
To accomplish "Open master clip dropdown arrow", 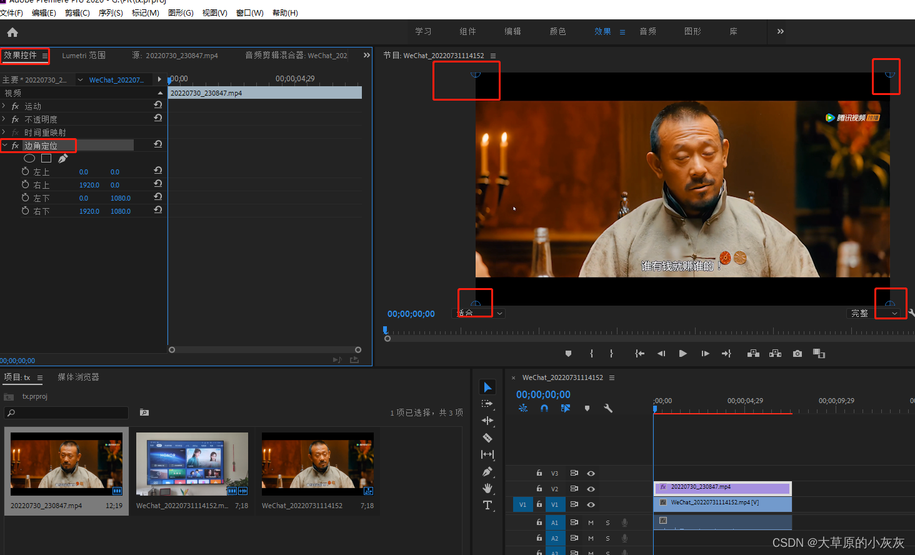I will (80, 80).
